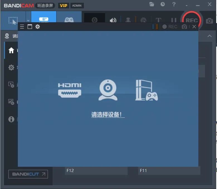
Task: Open the output folder icon
Action: point(152,4)
